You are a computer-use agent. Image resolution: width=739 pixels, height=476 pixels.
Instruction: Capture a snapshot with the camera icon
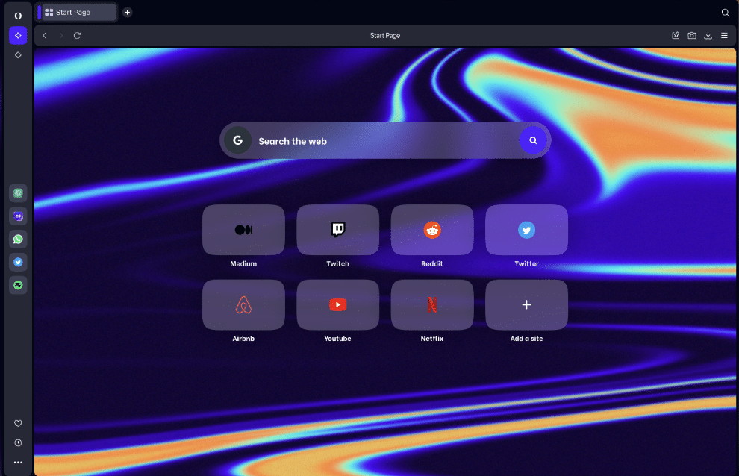(x=692, y=35)
